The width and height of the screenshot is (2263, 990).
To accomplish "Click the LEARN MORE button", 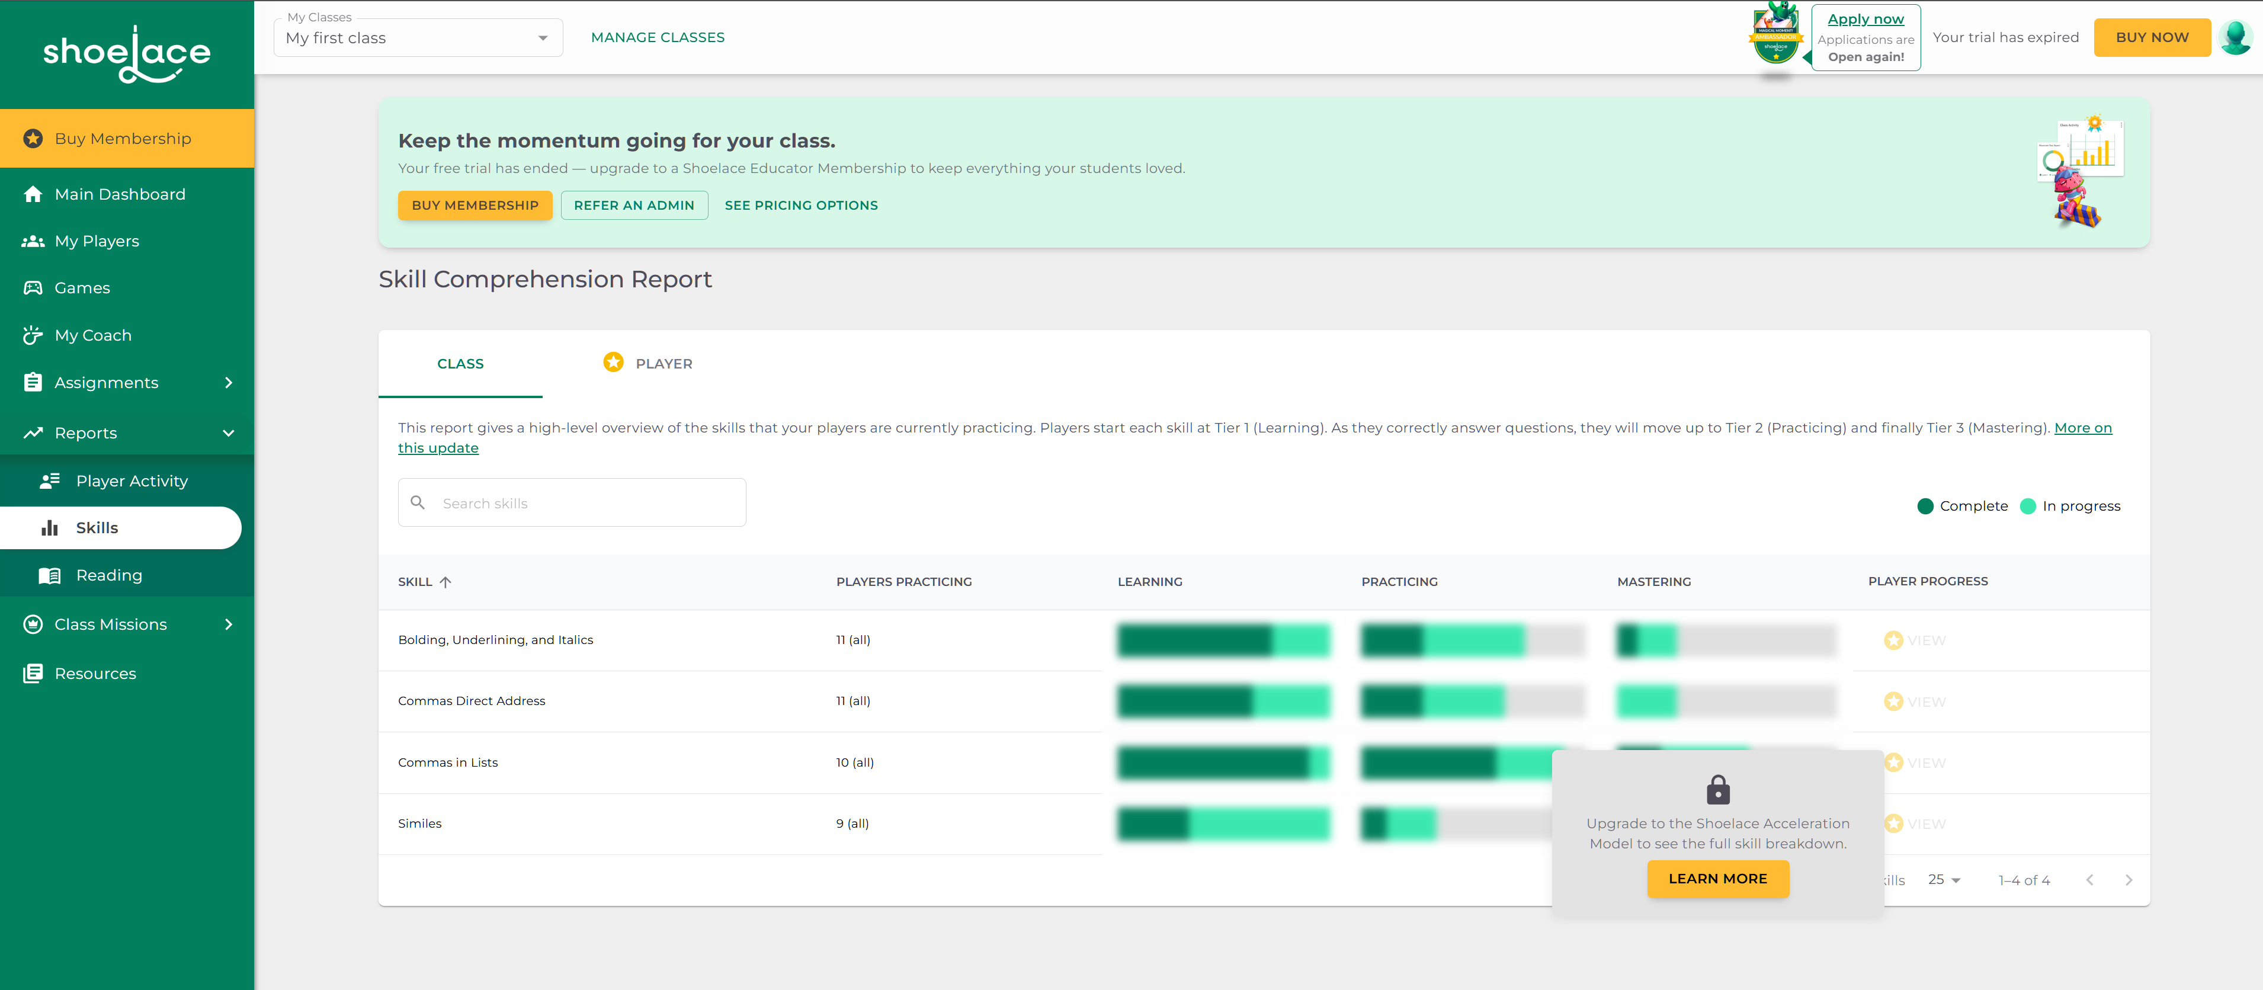I will (1717, 879).
